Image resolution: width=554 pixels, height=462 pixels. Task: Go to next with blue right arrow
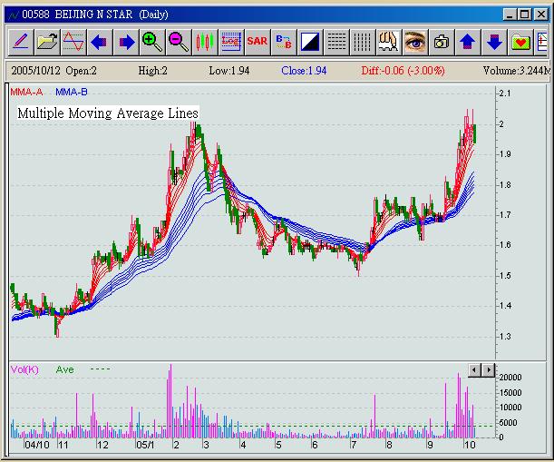[125, 42]
